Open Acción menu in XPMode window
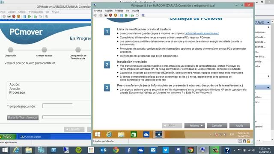 tap(12, 12)
